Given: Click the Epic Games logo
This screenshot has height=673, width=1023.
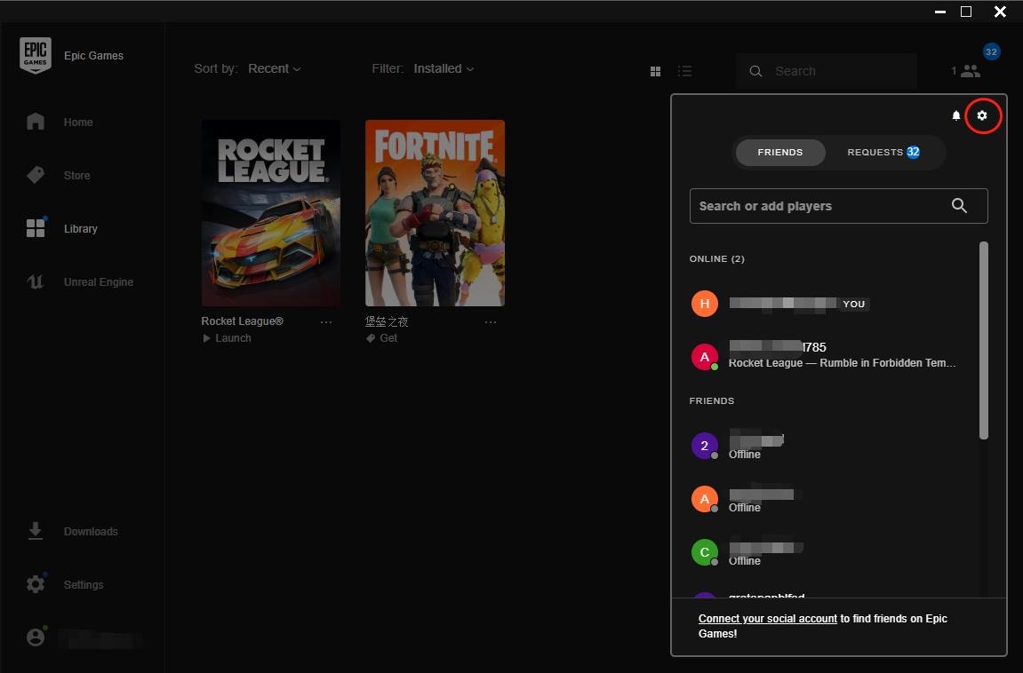Looking at the screenshot, I should [36, 55].
